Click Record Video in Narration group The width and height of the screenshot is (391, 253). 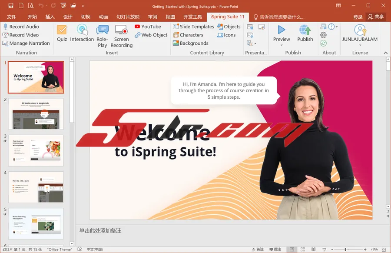tap(21, 35)
